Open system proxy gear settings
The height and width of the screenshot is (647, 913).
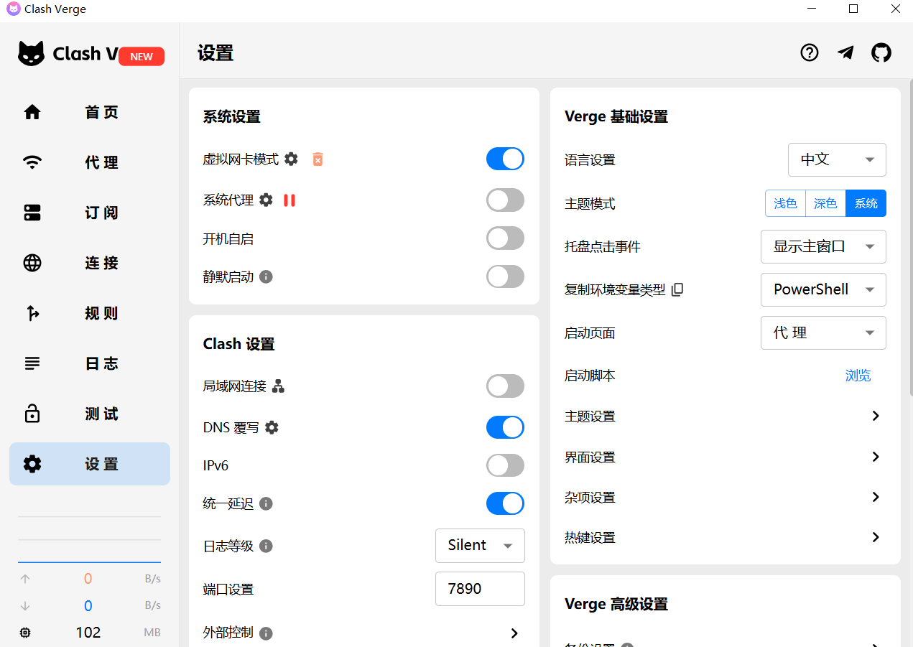coord(266,200)
